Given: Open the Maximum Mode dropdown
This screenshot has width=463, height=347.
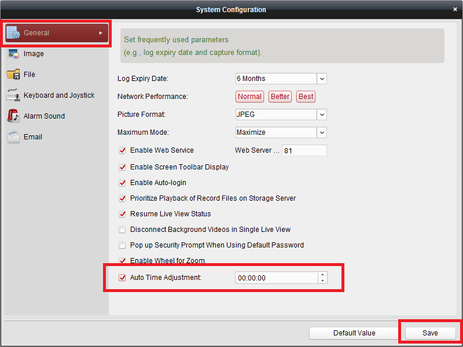Looking at the screenshot, I should pyautogui.click(x=322, y=132).
